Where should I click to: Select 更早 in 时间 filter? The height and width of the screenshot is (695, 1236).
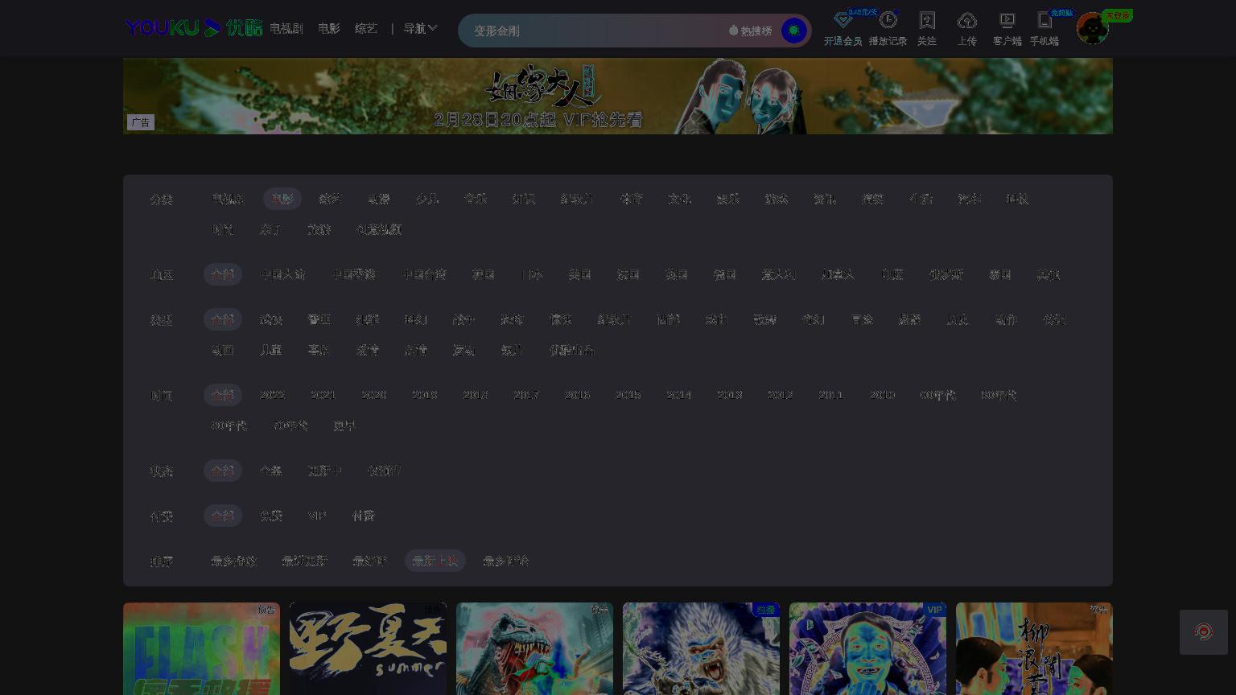pos(344,426)
